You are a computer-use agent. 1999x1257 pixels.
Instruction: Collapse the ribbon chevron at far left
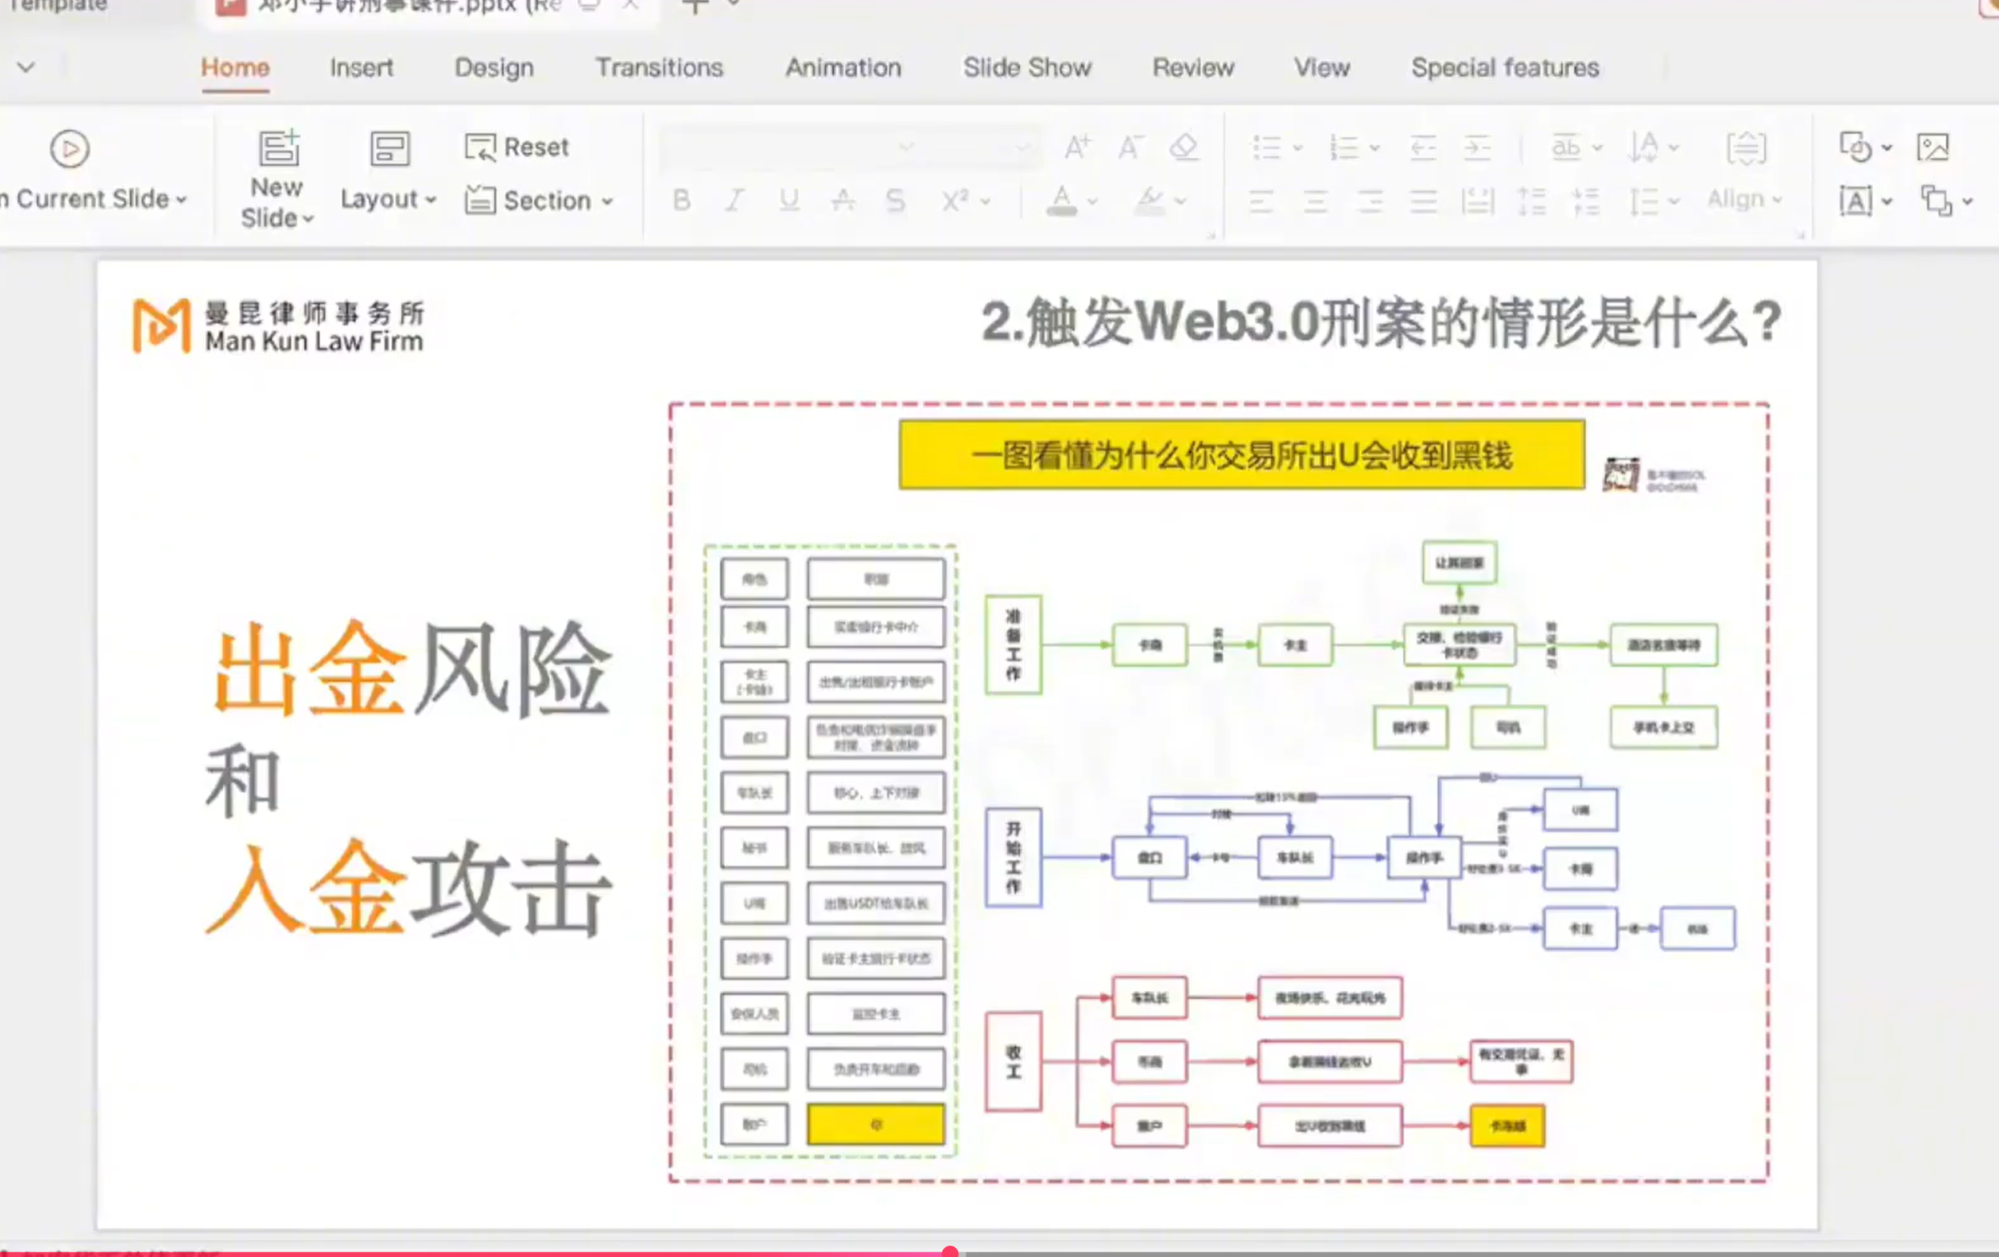click(x=26, y=67)
